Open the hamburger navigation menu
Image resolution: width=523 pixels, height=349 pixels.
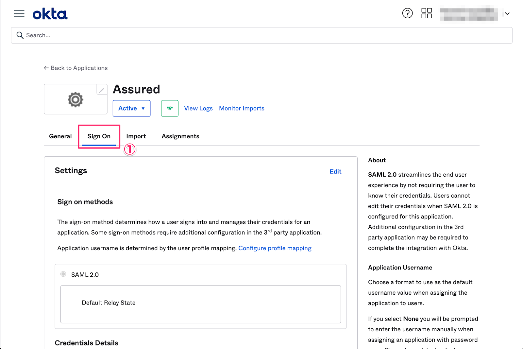[x=19, y=13]
